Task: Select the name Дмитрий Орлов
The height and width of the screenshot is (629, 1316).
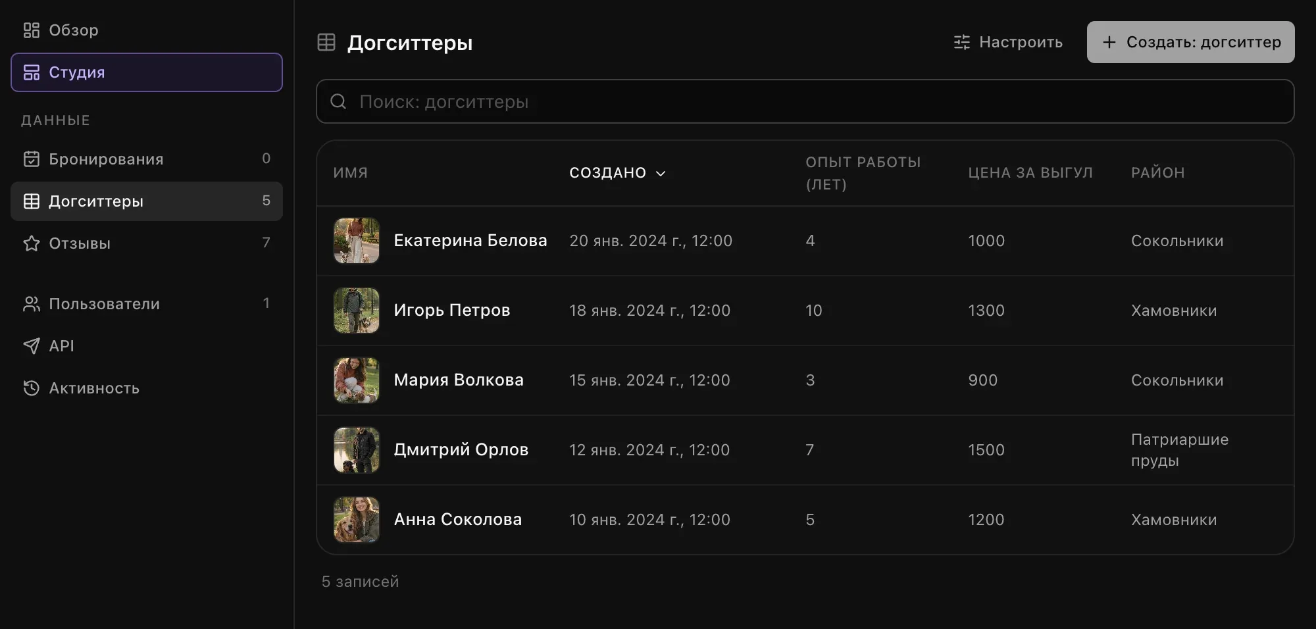Action: click(461, 450)
